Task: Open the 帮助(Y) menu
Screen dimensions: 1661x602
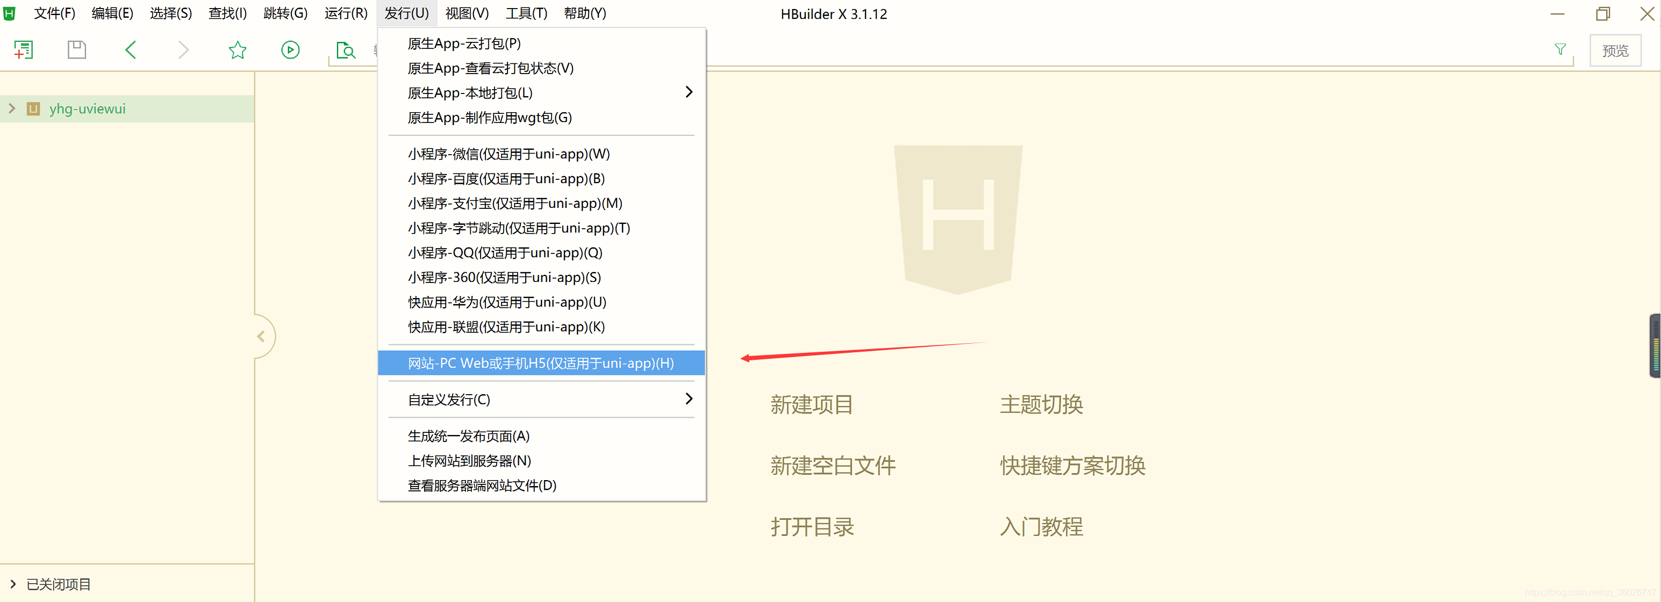Action: pos(585,13)
